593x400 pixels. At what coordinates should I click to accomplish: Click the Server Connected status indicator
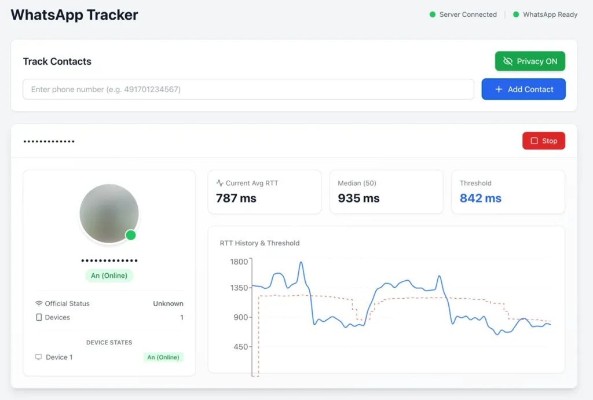[463, 14]
